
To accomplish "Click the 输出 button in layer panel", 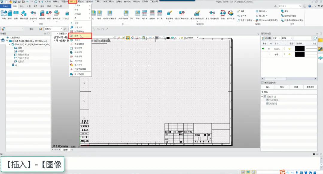I will click(282, 87).
